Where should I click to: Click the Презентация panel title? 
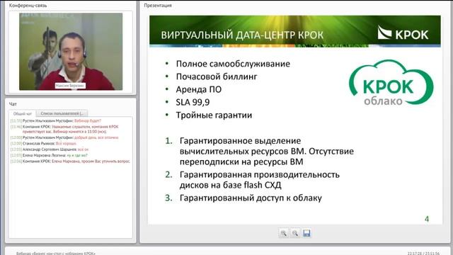tap(158, 6)
